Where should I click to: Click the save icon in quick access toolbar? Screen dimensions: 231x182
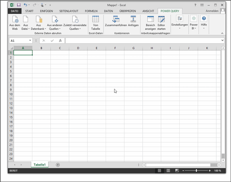(x=19, y=5)
